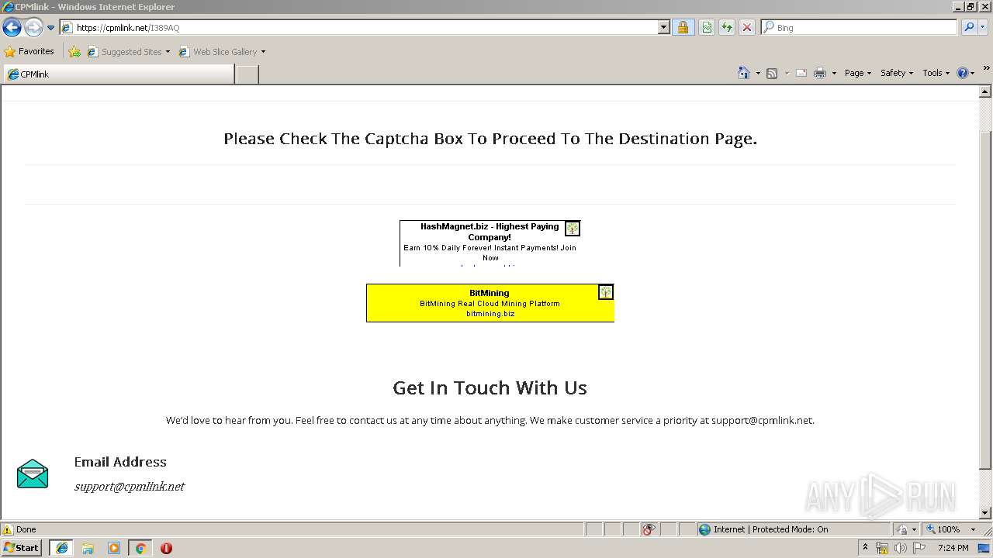Click the Compatibility View icon

(707, 28)
